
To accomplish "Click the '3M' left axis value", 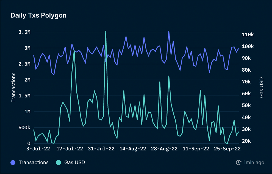I will click(27, 48).
